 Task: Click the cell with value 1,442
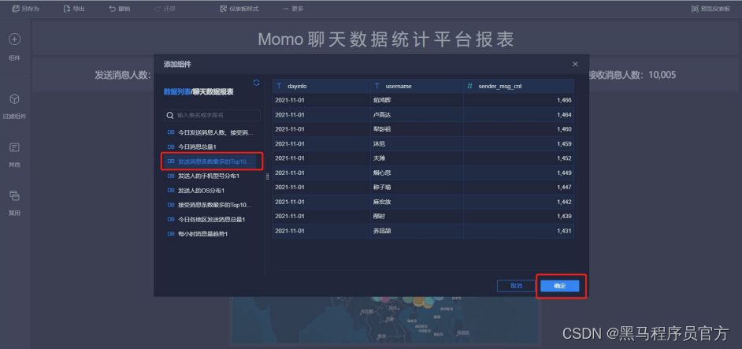click(518, 202)
